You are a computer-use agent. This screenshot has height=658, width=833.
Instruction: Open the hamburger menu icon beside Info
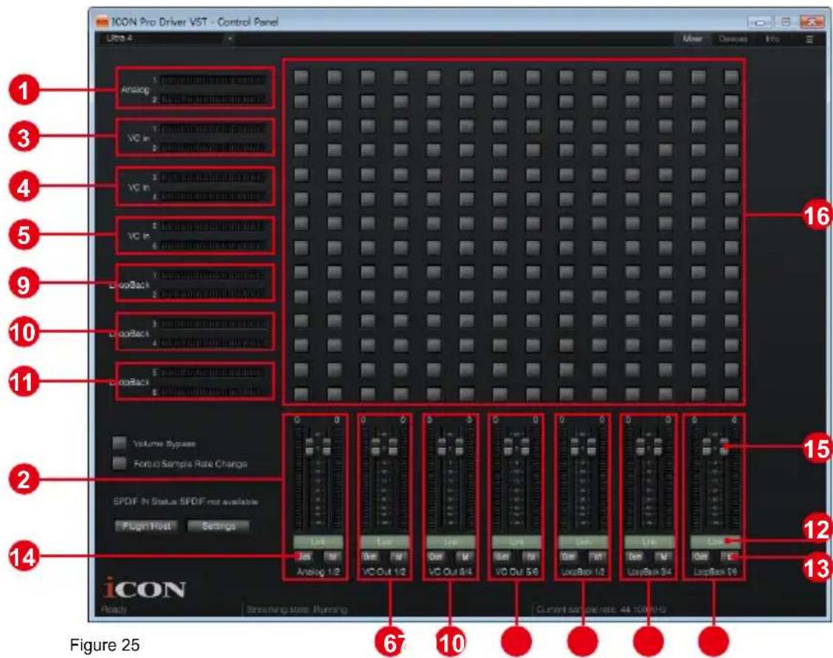[809, 39]
